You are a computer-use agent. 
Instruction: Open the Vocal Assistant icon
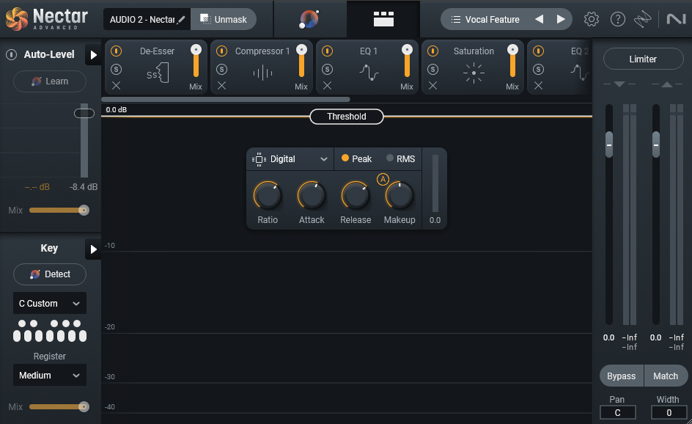(x=309, y=19)
